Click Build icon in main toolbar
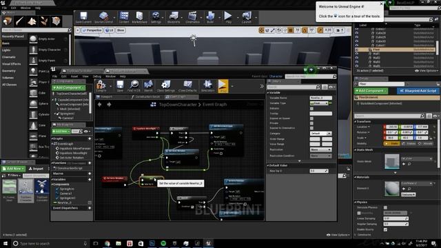 (210, 17)
